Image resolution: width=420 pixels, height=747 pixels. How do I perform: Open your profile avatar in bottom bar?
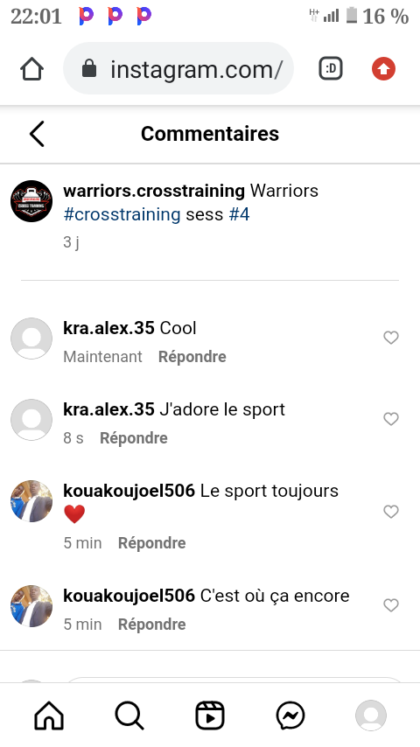click(x=371, y=716)
